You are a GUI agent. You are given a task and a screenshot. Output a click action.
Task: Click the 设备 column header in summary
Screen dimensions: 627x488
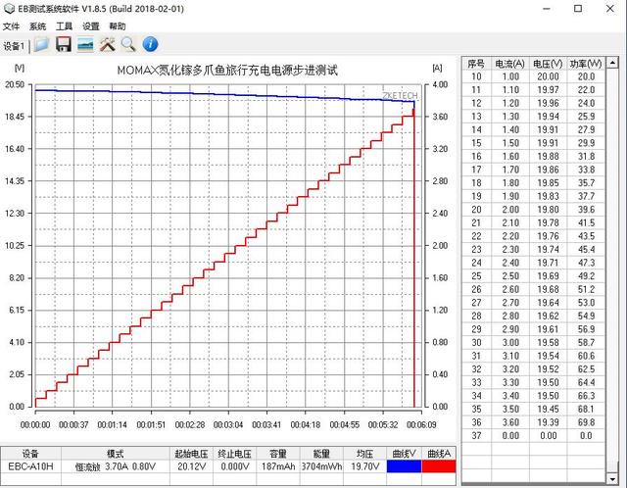point(30,454)
